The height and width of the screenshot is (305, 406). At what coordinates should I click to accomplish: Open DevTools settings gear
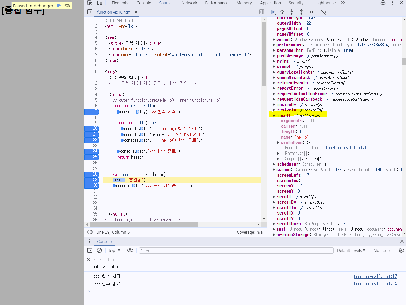click(383, 3)
